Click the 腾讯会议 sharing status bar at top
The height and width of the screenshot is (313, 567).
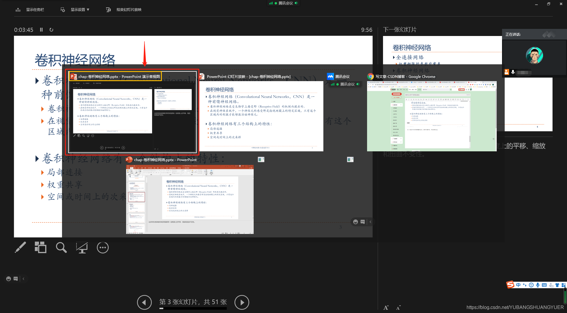click(x=283, y=3)
